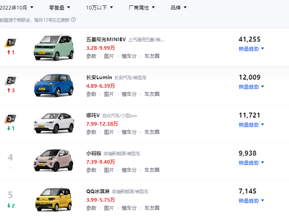
Task: Click the 奇瑞新能源 label beside 小蚂蚁
Action: (x=122, y=154)
